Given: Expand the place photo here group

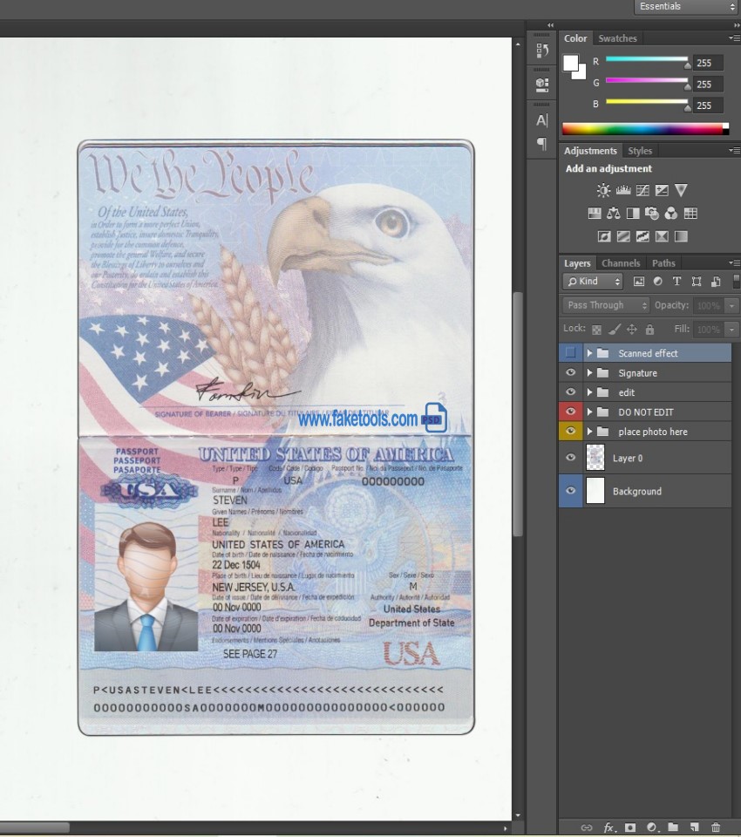Looking at the screenshot, I should coord(590,432).
